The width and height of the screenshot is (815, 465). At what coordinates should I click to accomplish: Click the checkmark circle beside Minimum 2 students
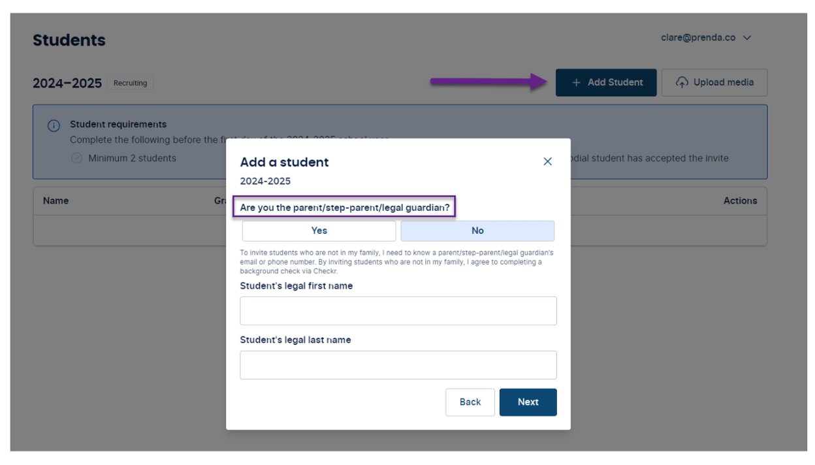coord(77,158)
